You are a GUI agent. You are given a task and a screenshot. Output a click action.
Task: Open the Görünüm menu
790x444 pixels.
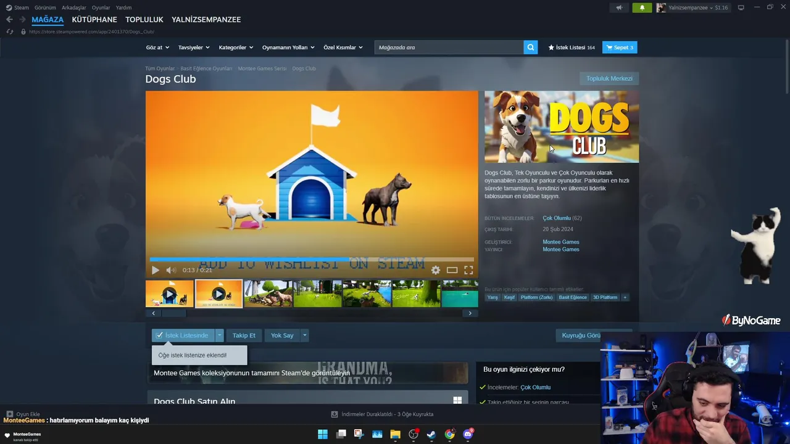pyautogui.click(x=45, y=7)
